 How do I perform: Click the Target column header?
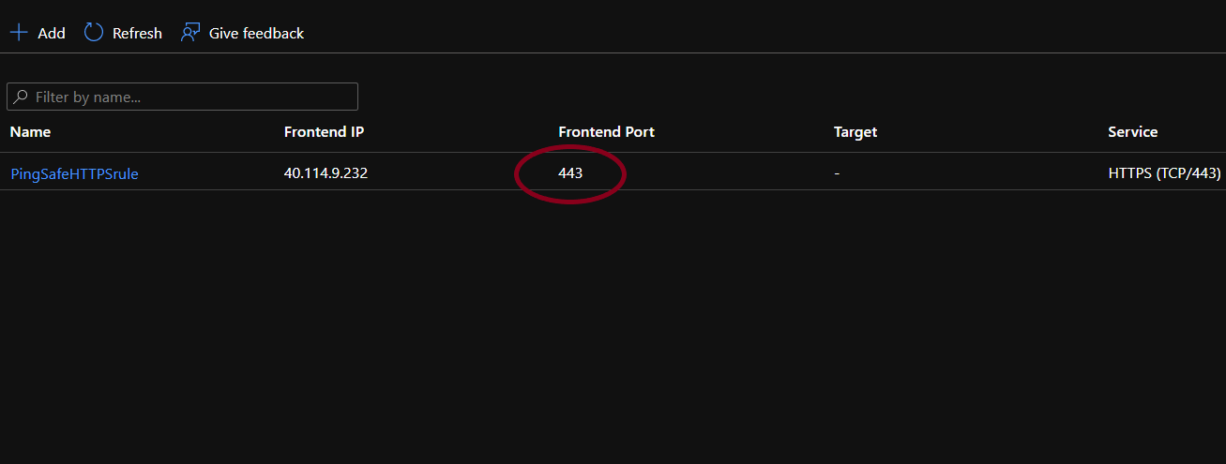[855, 132]
